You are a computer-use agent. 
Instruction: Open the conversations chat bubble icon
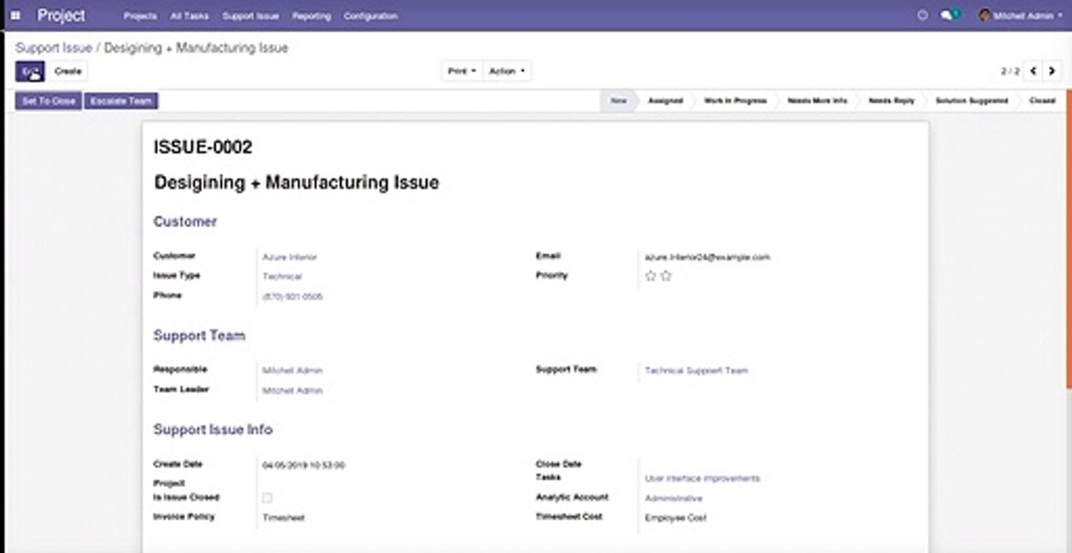(x=951, y=15)
